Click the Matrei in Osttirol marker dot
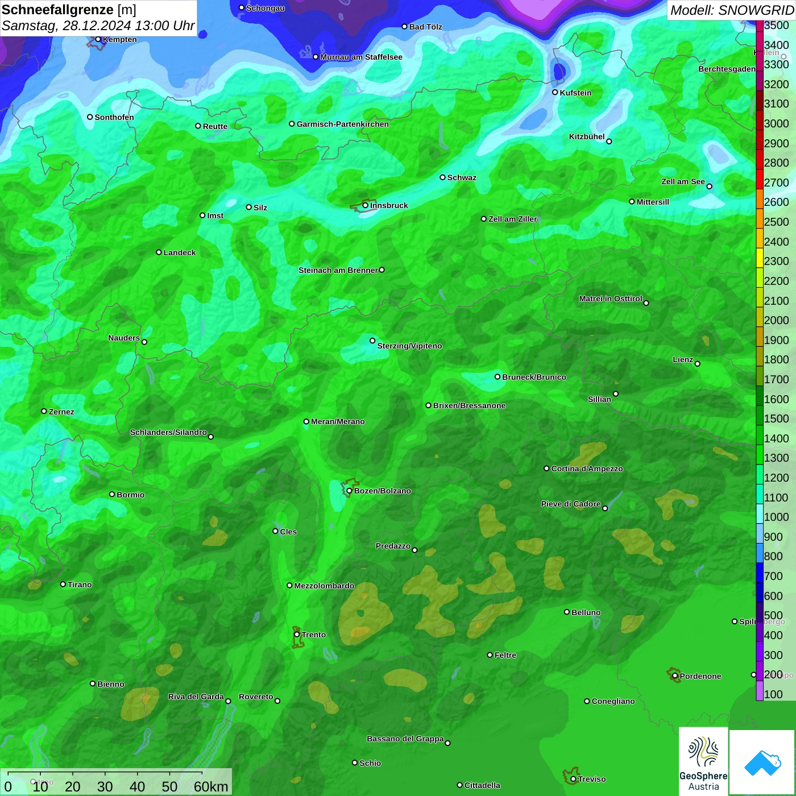 (x=646, y=303)
